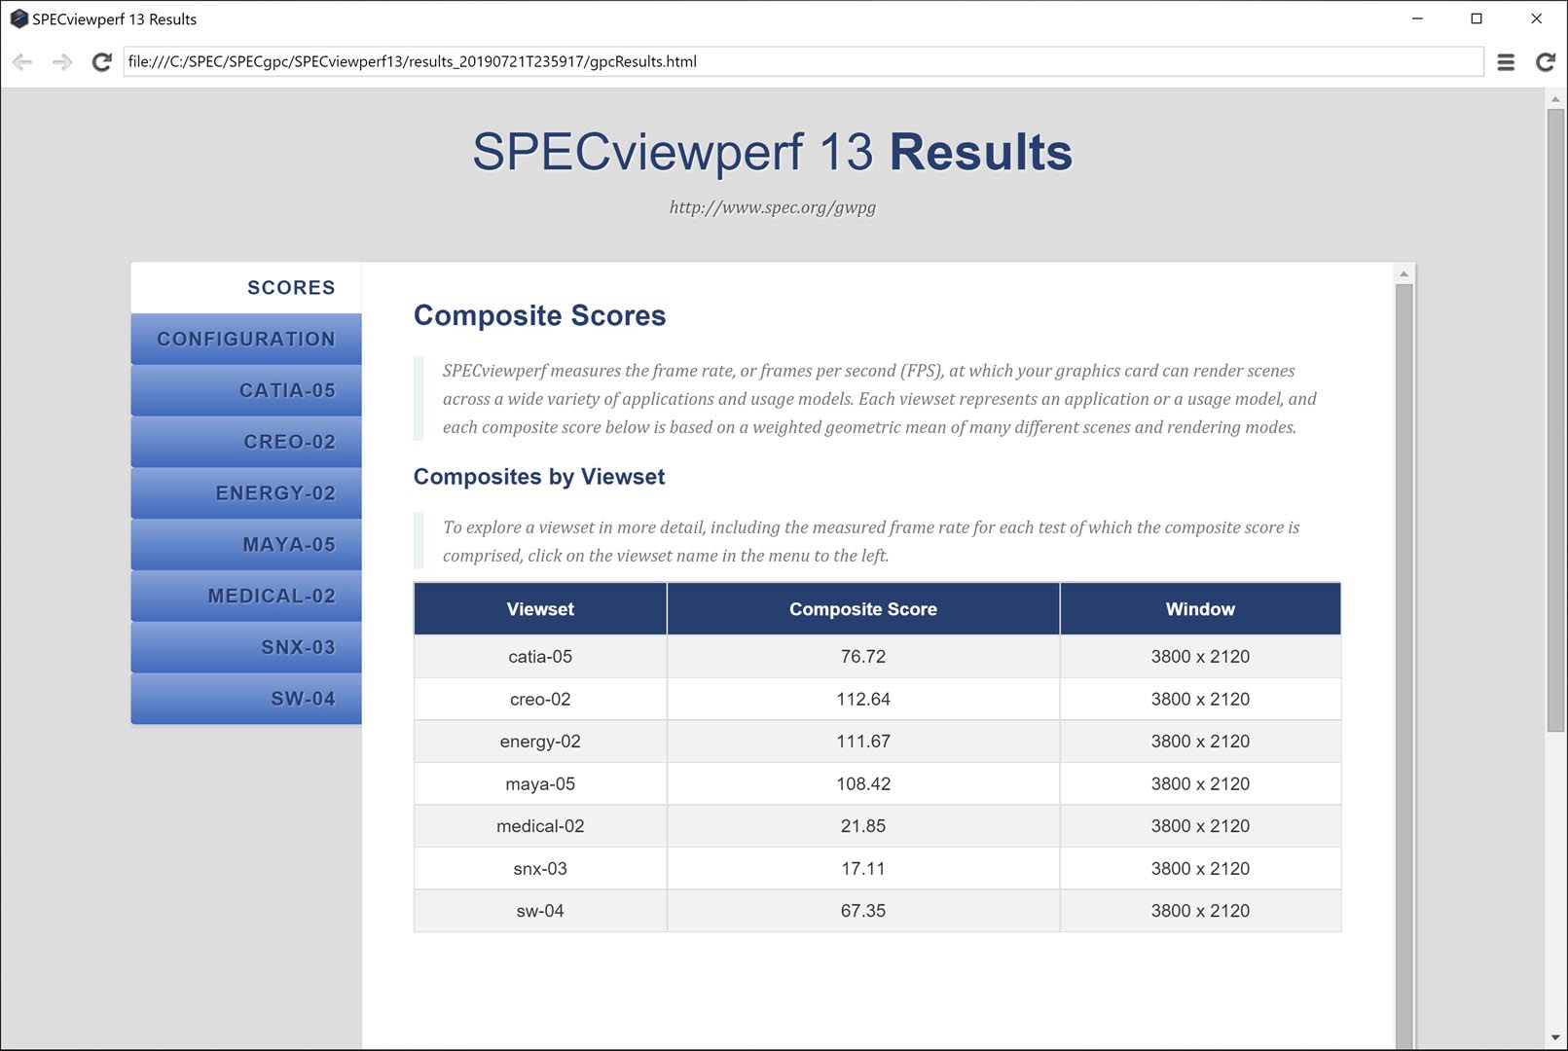Click the Composite Scores heading

(x=539, y=315)
